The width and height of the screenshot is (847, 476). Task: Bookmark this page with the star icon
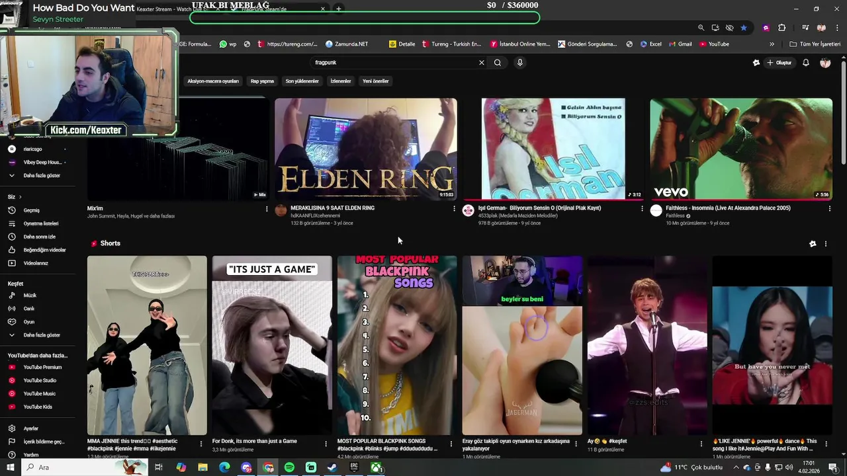744,28
